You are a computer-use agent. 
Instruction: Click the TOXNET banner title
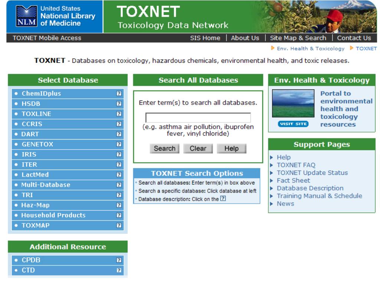pos(148,12)
